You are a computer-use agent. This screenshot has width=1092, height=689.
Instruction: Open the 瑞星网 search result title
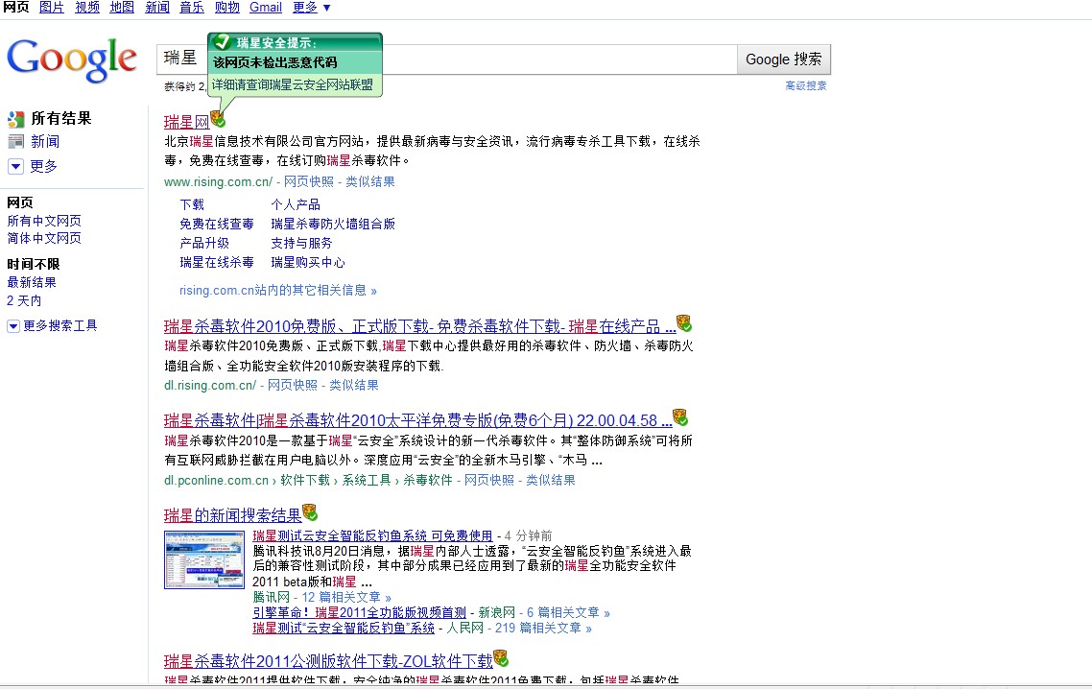187,122
